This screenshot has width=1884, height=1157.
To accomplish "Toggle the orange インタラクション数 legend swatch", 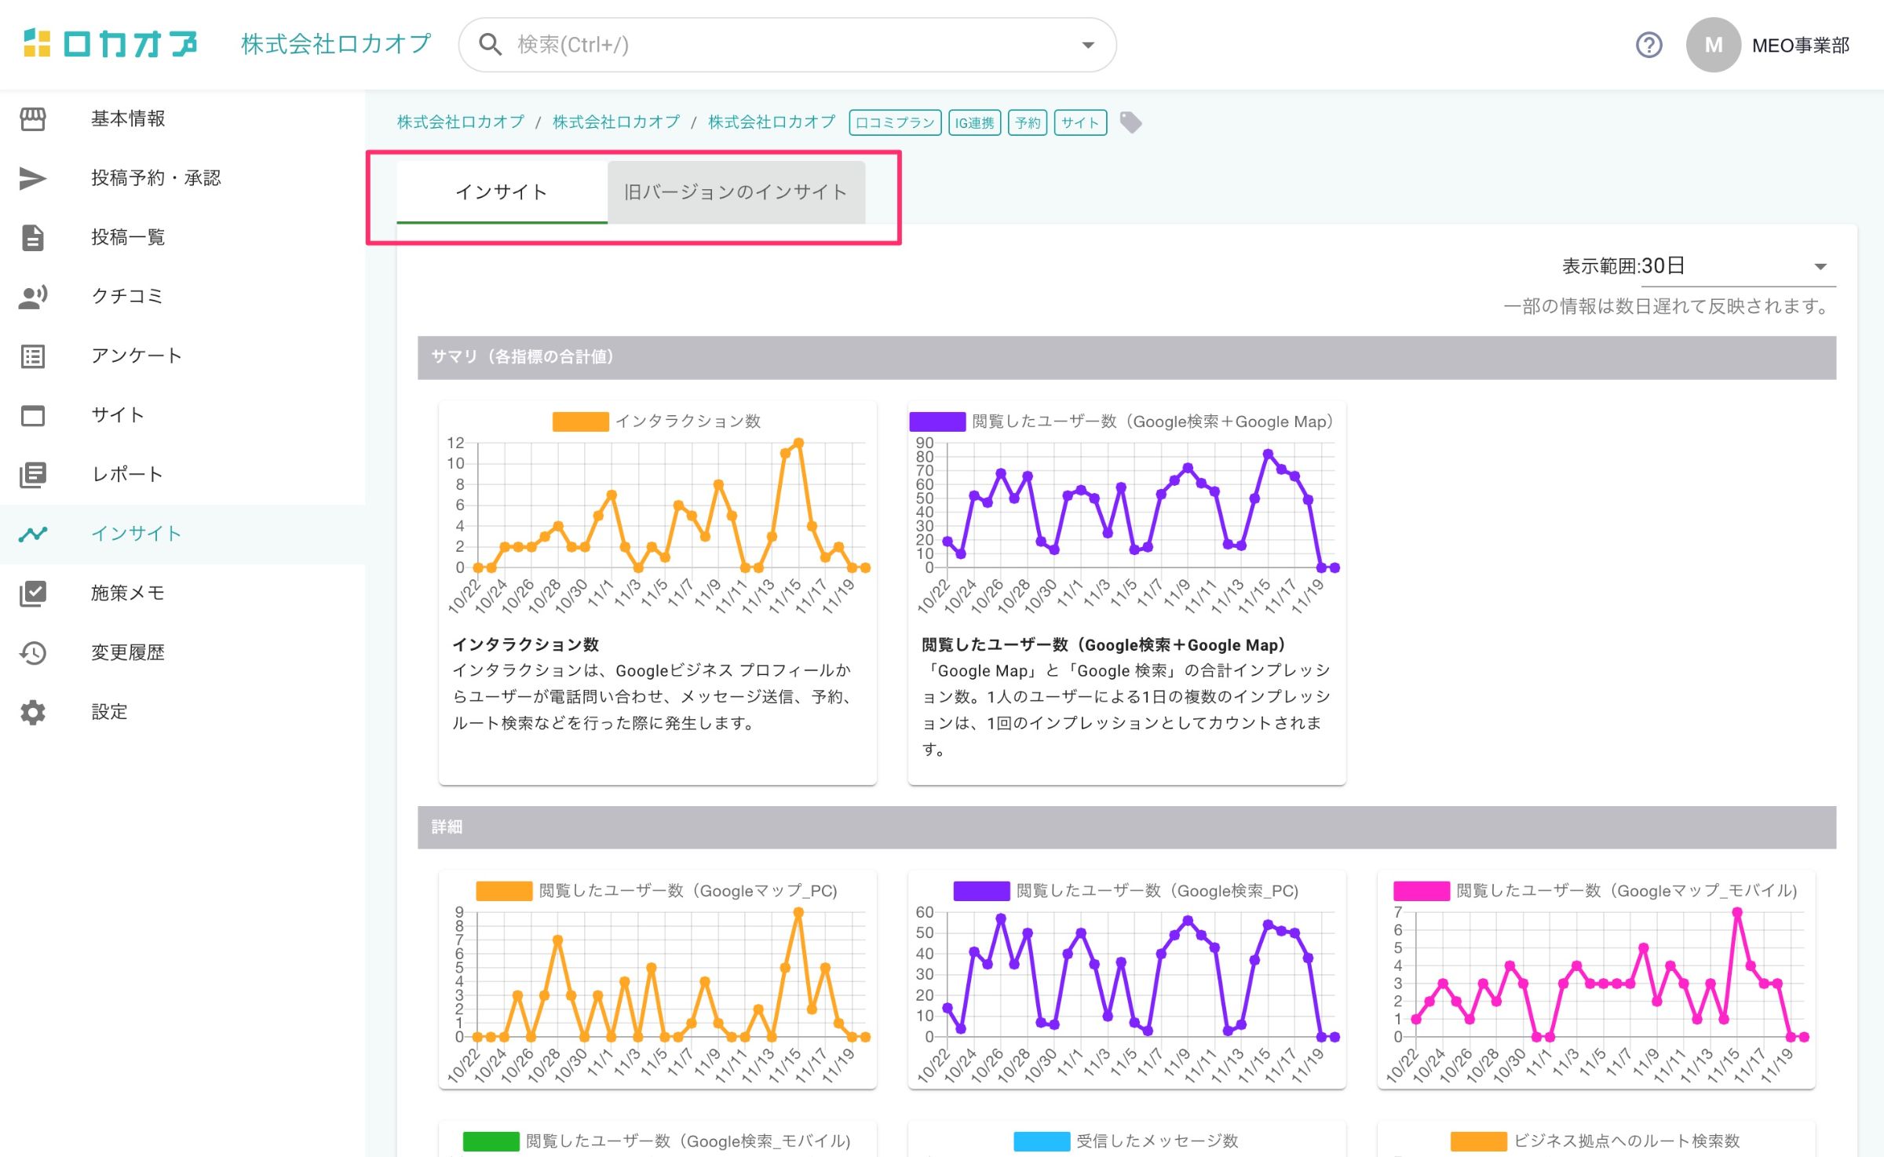I will (x=580, y=422).
